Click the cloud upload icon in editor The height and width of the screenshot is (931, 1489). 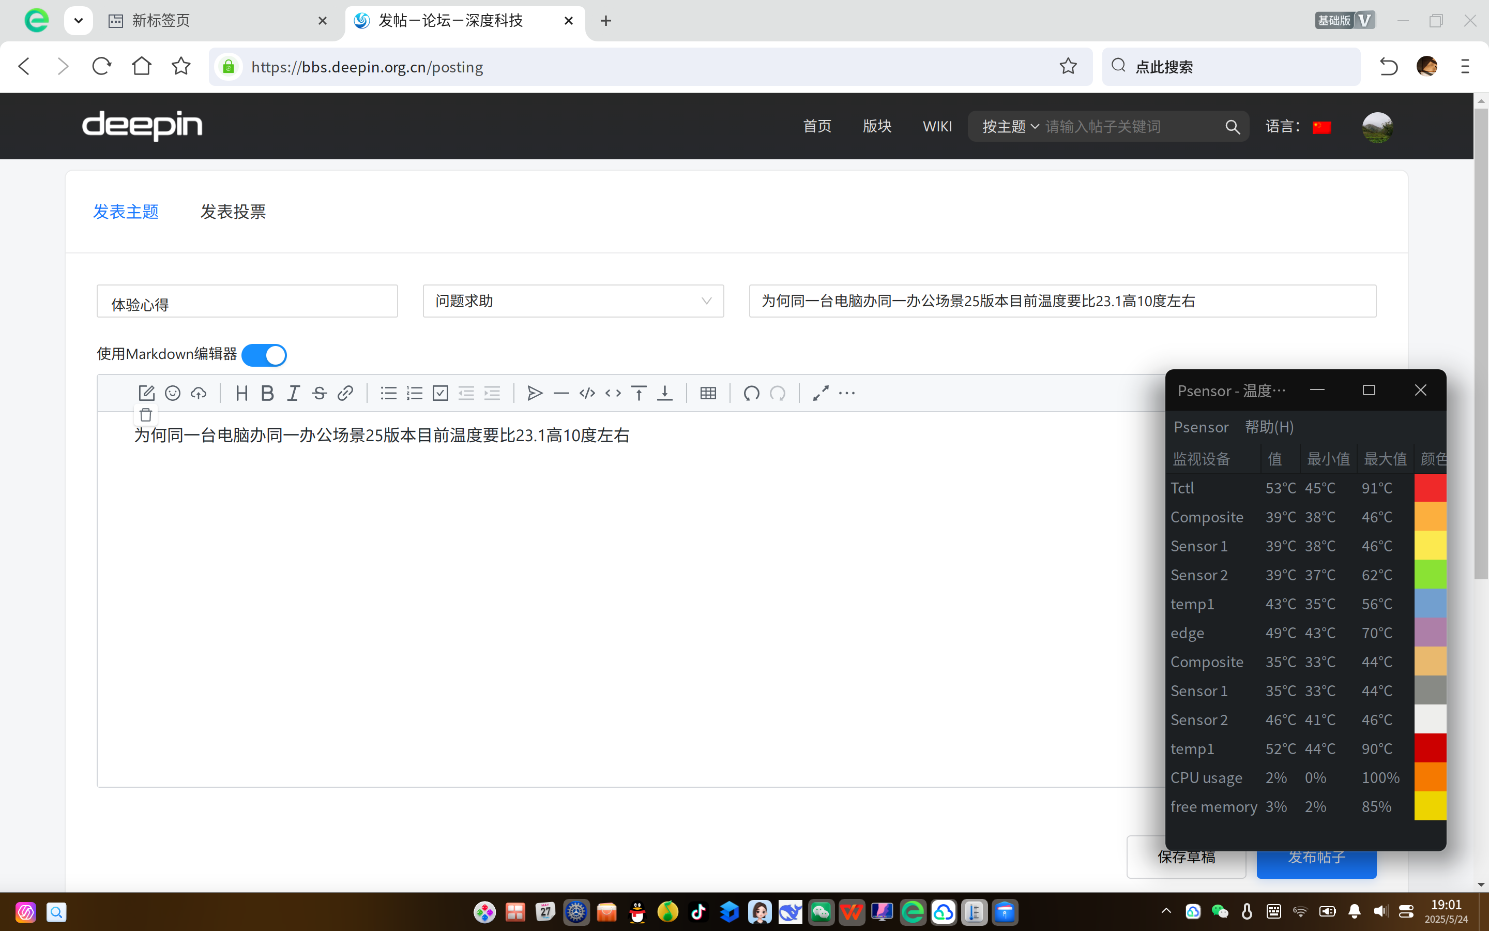coord(199,393)
